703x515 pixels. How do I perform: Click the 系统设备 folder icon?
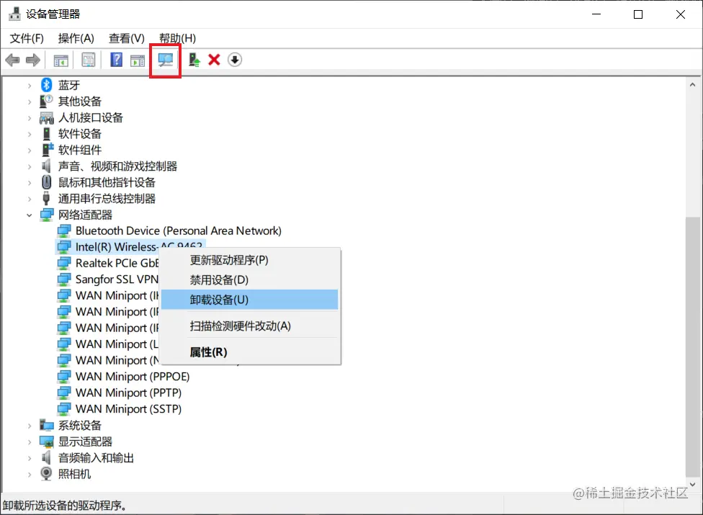pyautogui.click(x=47, y=425)
